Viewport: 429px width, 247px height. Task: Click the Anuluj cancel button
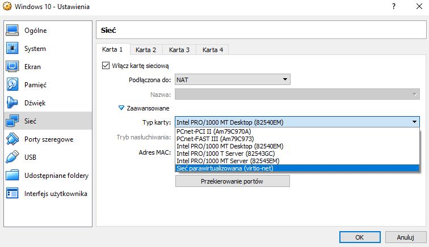click(x=406, y=237)
